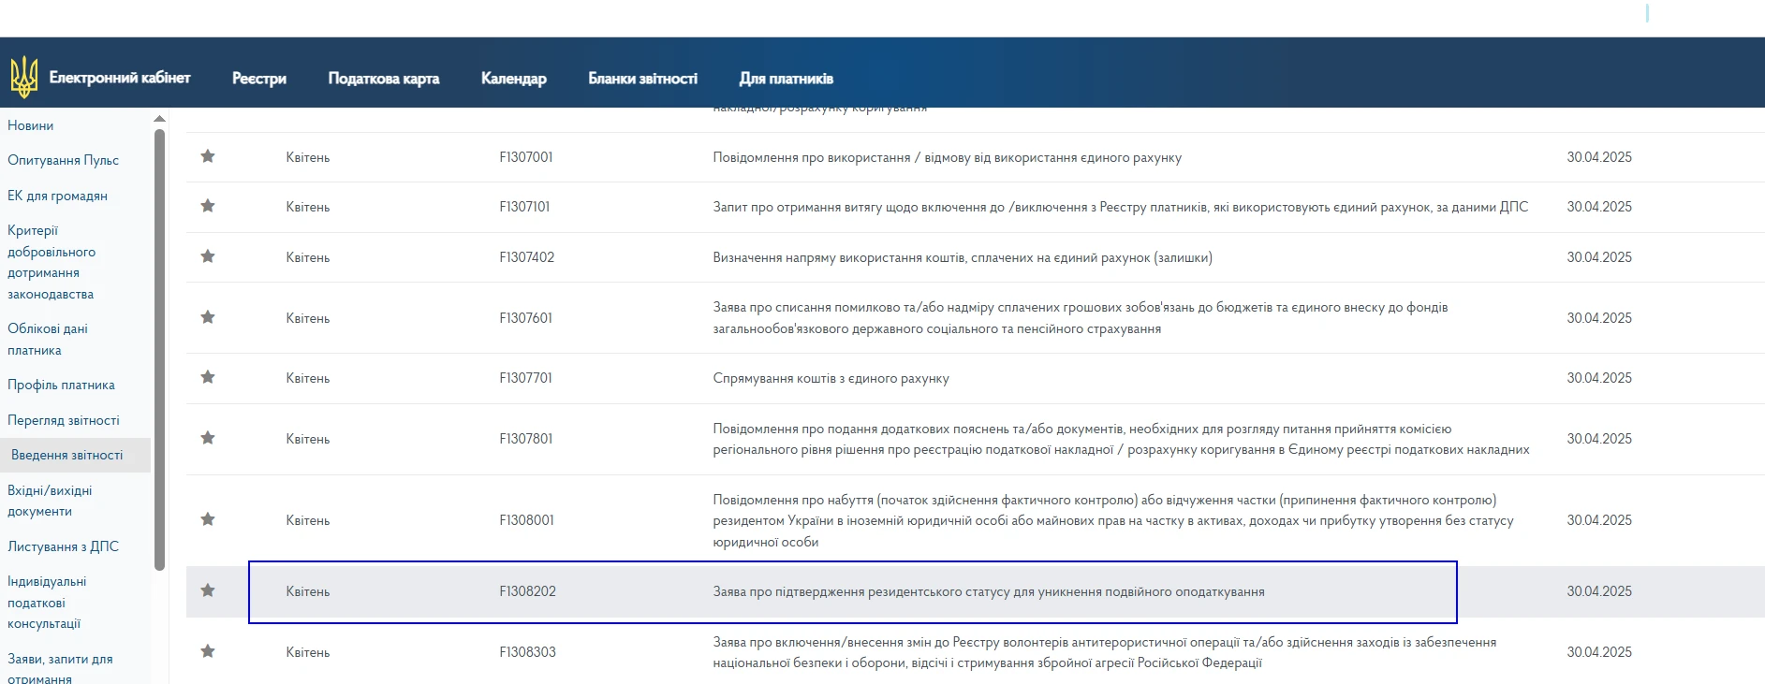Open Облікові дані платника
Image resolution: width=1765 pixels, height=684 pixels.
pyautogui.click(x=48, y=340)
